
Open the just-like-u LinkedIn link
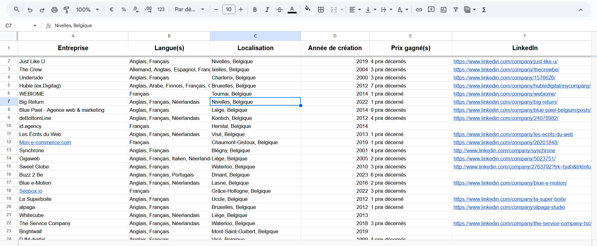coord(505,61)
